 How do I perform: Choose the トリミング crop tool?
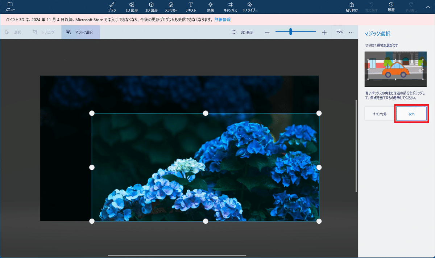click(x=44, y=32)
